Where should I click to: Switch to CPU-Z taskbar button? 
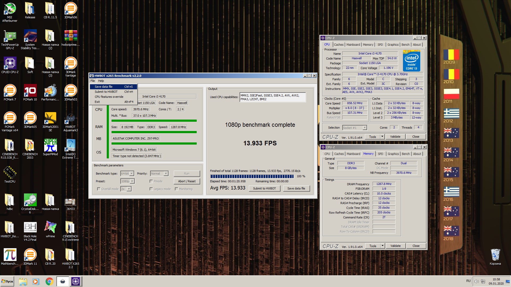[x=76, y=281]
